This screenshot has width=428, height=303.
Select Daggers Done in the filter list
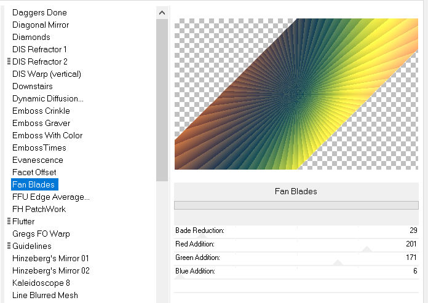tap(39, 12)
